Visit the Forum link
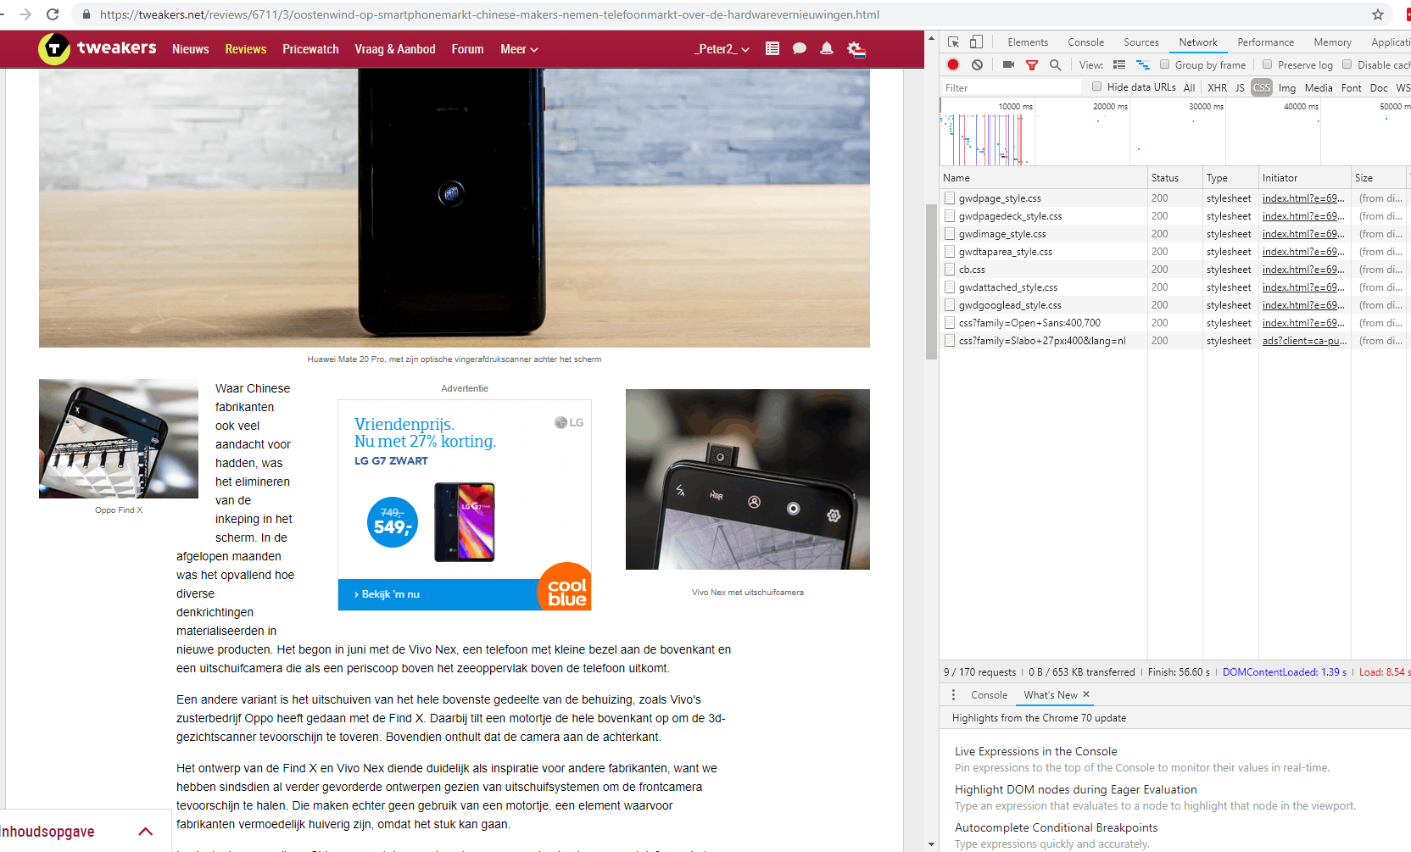This screenshot has width=1411, height=852. point(467,49)
